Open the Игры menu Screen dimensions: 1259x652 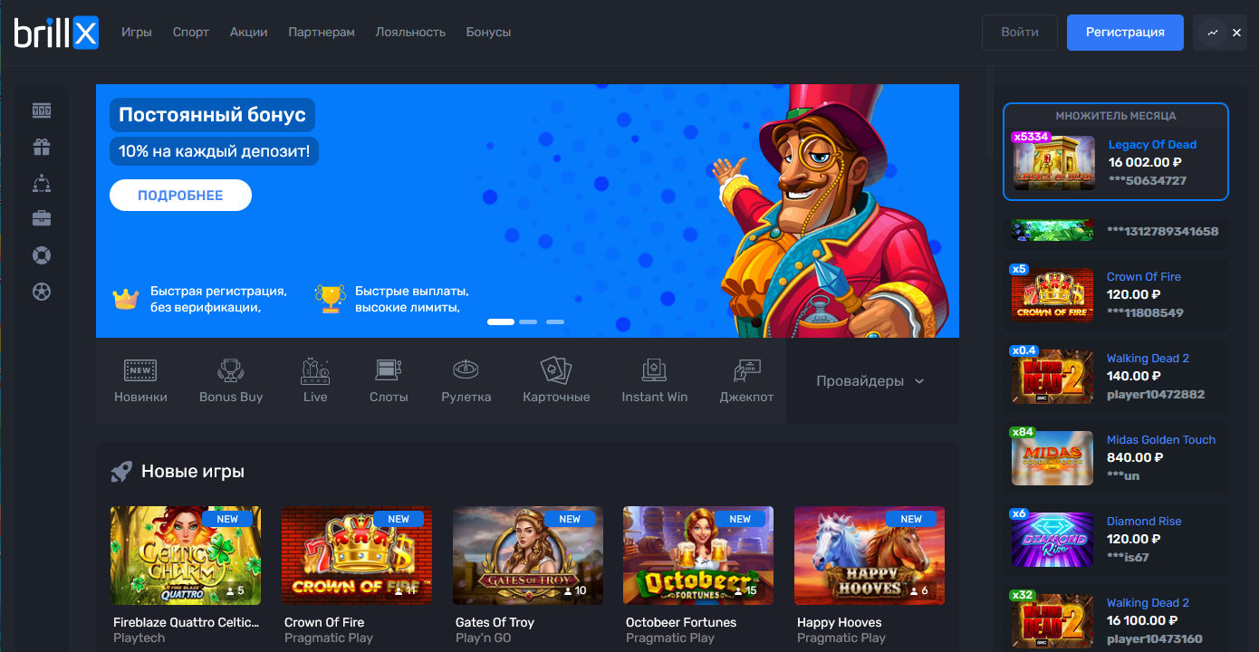tap(137, 32)
